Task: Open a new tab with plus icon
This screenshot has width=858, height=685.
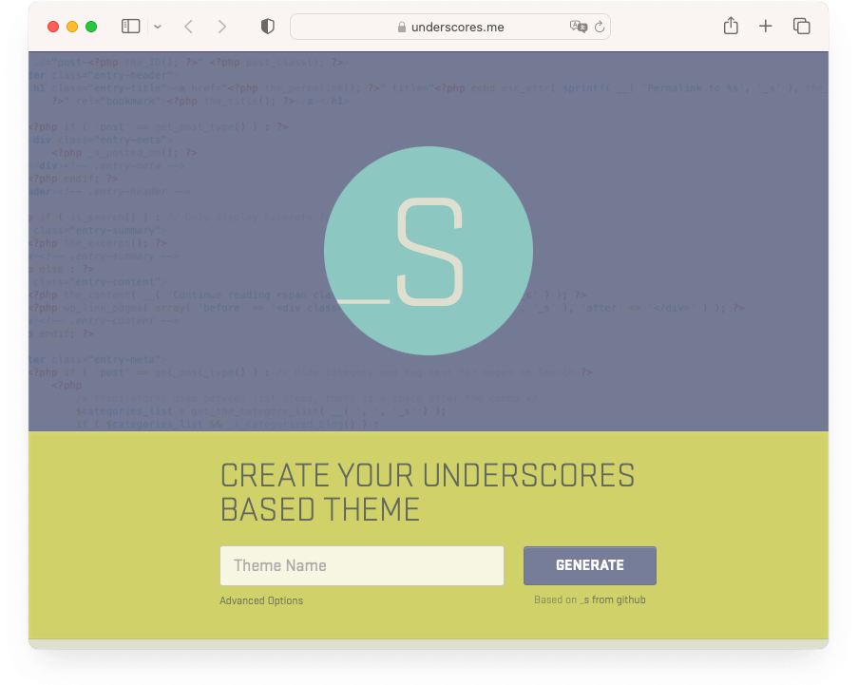Action: tap(766, 27)
